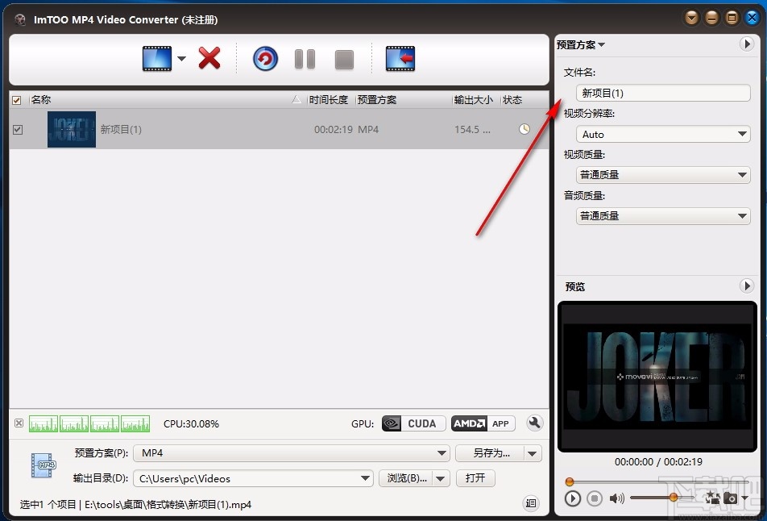Click the red X delete icon
The height and width of the screenshot is (521, 767).
coord(209,58)
